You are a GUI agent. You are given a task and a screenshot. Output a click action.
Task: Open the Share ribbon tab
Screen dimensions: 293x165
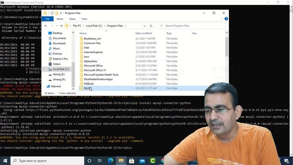pyautogui.click(x=72, y=19)
